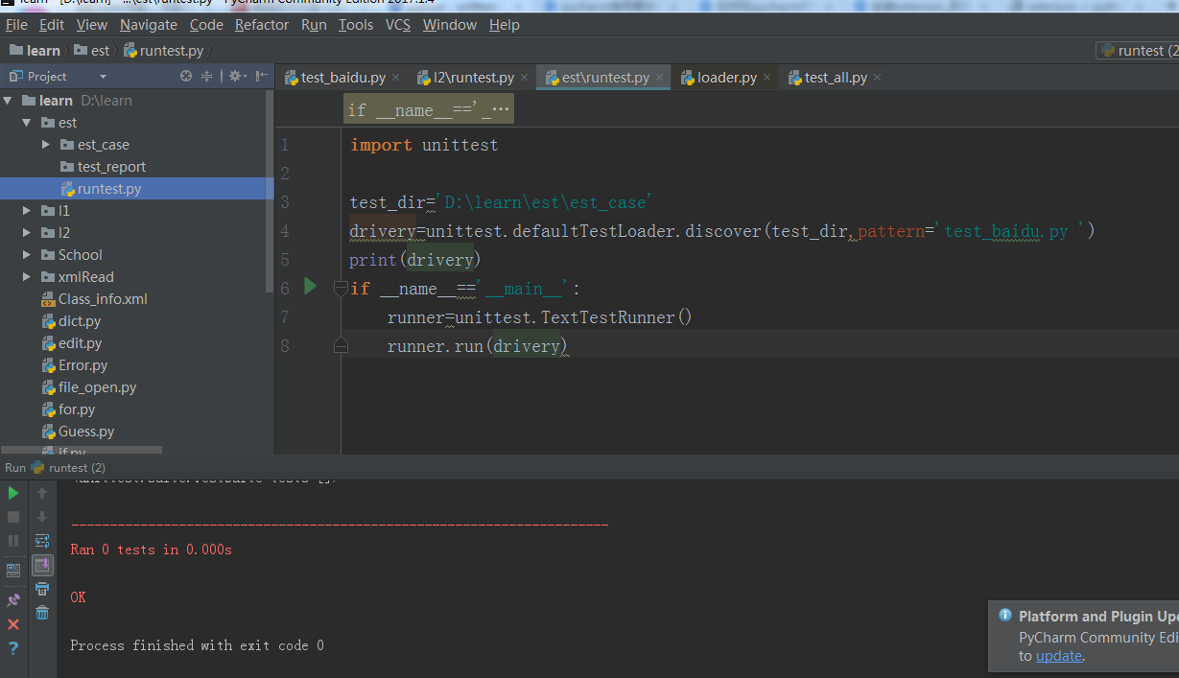The image size is (1179, 678).
Task: Hide the Project panel with the arrow icon
Action: [260, 76]
